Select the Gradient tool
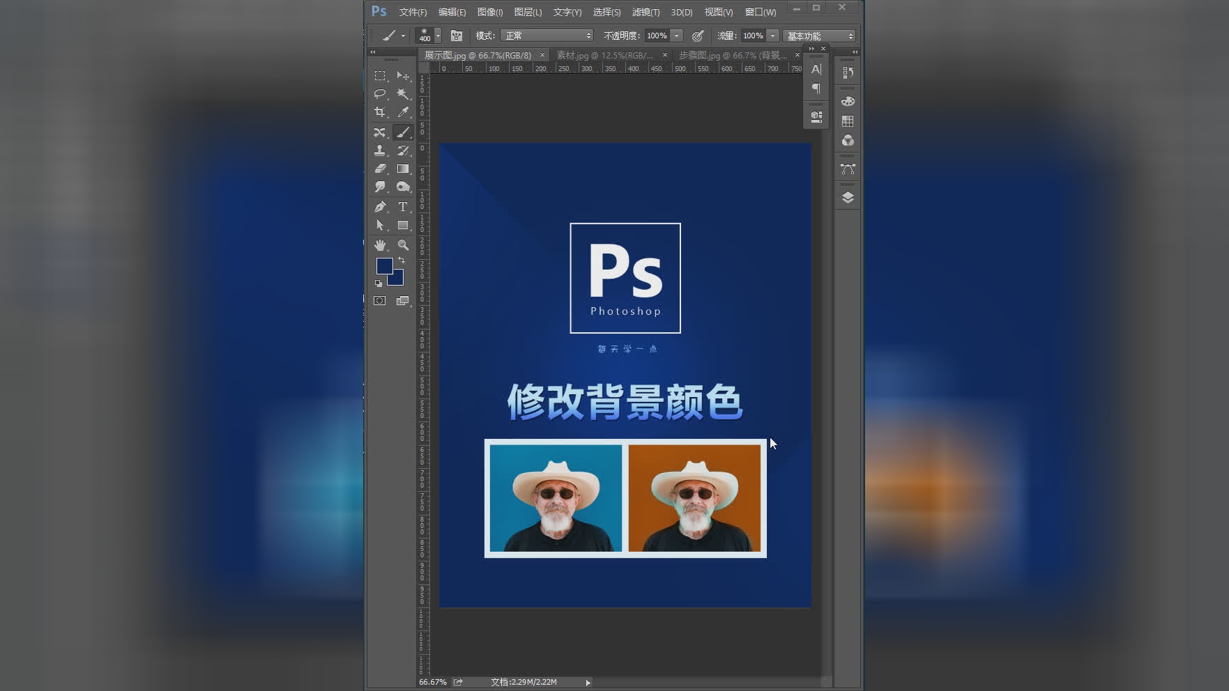The image size is (1229, 691). coord(403,168)
